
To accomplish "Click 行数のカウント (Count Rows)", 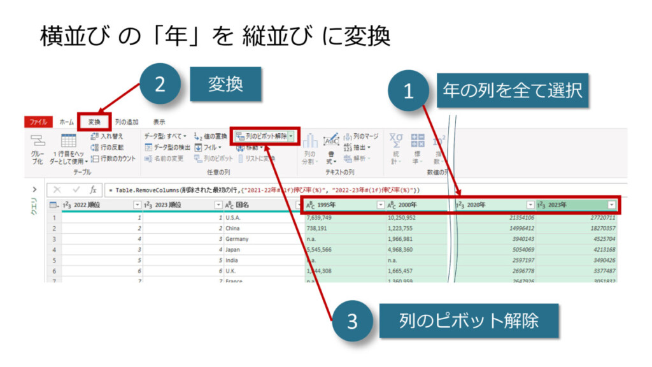I will click(x=113, y=159).
